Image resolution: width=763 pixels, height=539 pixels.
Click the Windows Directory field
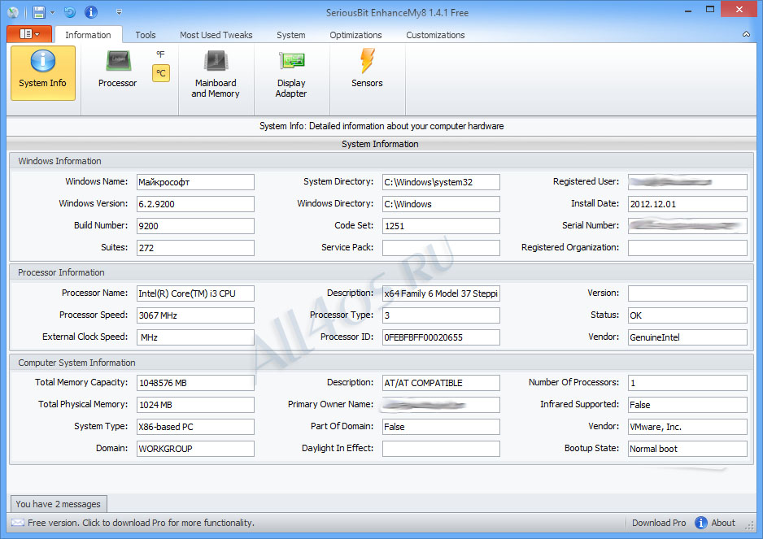[441, 204]
